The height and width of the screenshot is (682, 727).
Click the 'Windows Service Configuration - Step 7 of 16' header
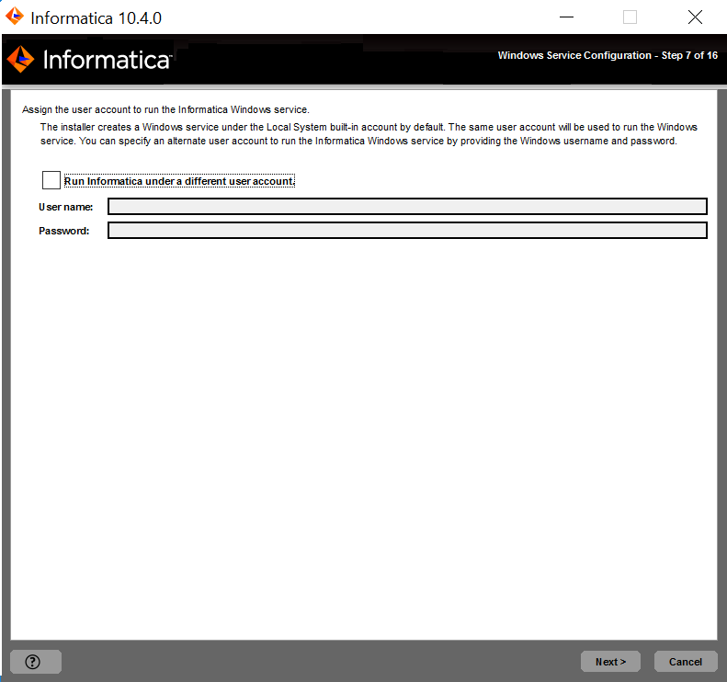(x=607, y=55)
